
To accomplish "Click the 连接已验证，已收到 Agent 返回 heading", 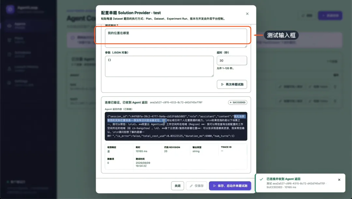I will (126, 102).
